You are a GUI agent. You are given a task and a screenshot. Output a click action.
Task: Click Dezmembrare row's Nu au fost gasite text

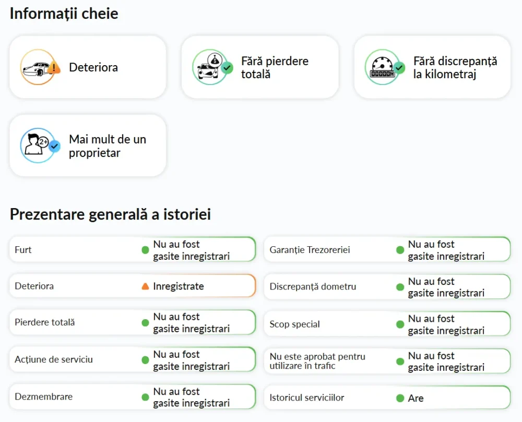192,397
